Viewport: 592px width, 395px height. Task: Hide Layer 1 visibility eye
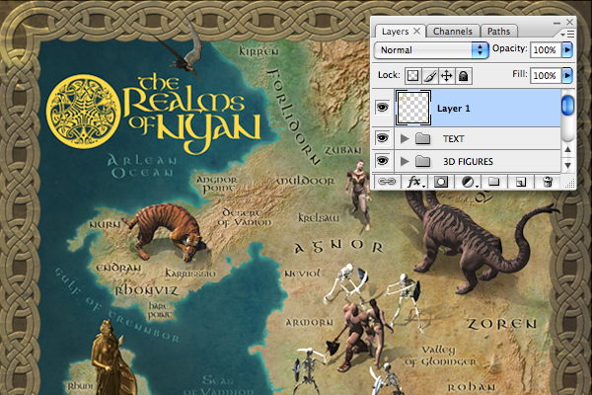coord(382,108)
